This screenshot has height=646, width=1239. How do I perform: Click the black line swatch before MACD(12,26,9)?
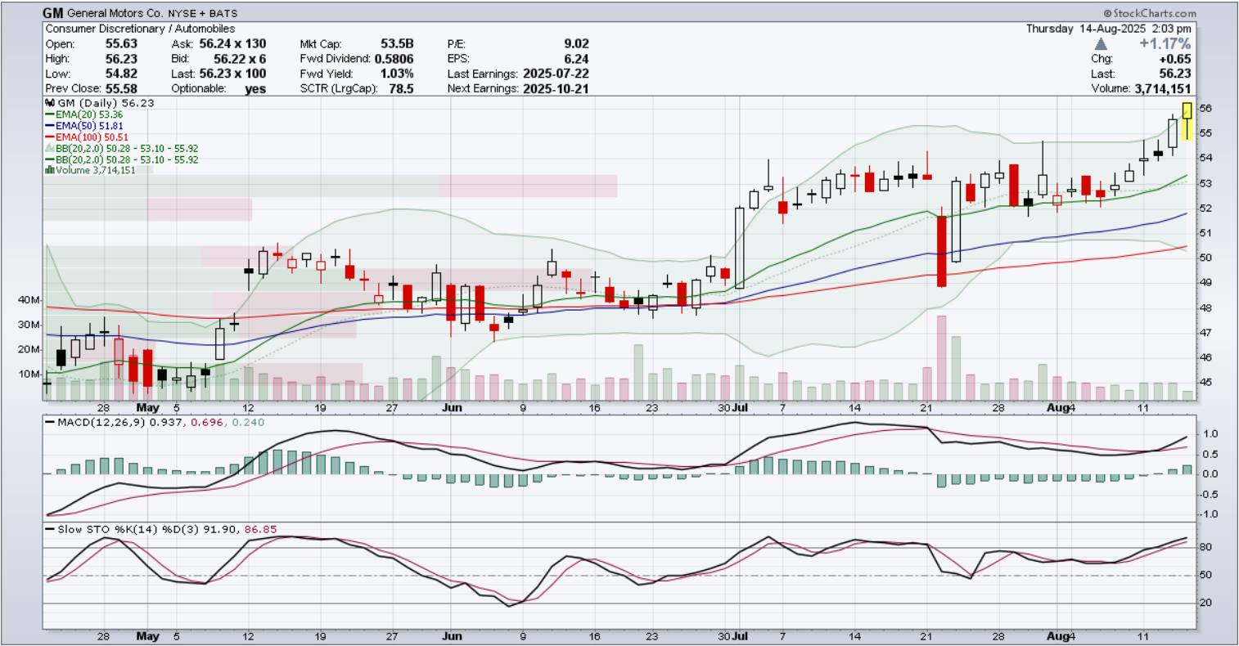tap(48, 421)
